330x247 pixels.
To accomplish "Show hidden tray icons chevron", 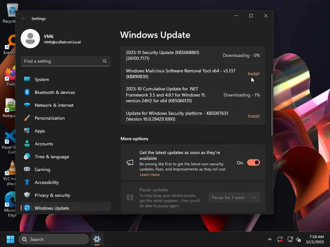I will (270, 239).
